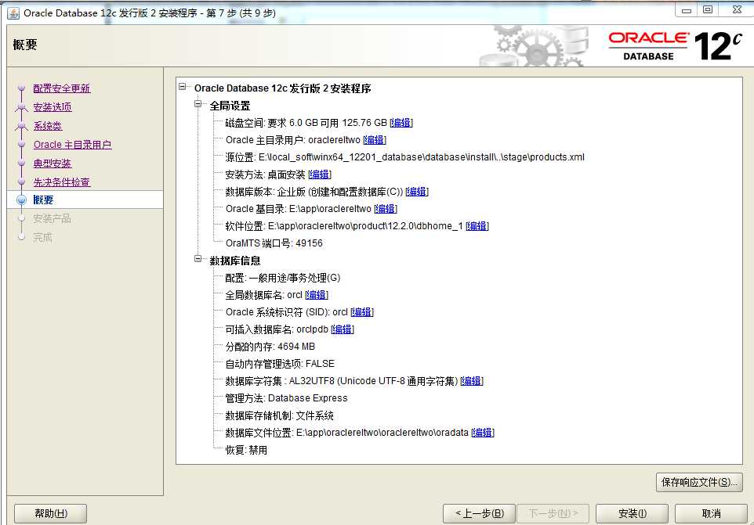Click the 数据库信息 heading text
The height and width of the screenshot is (525, 754).
[235, 261]
